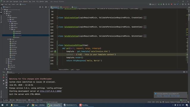Image resolution: width=190 pixels, height=107 pixels.
Task: Click the rerun server icon in top toolbar
Action: [159, 4]
